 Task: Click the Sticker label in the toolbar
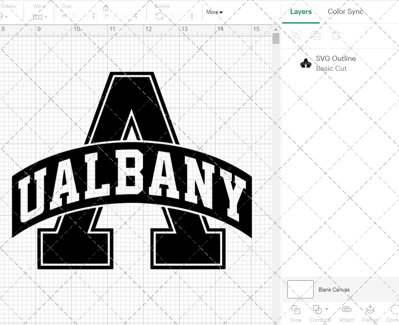[x=9, y=6]
